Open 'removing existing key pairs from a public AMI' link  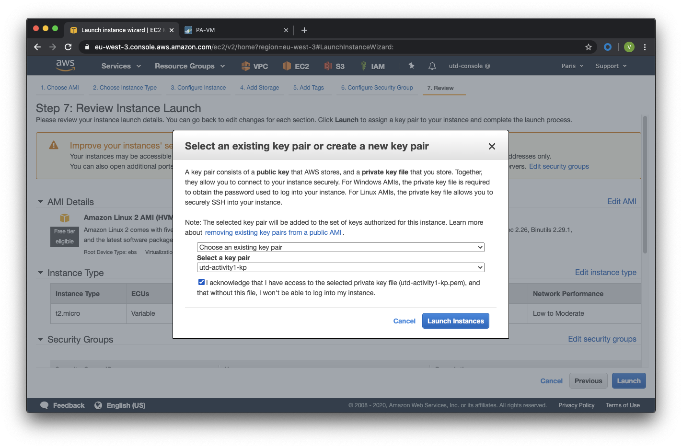click(273, 232)
